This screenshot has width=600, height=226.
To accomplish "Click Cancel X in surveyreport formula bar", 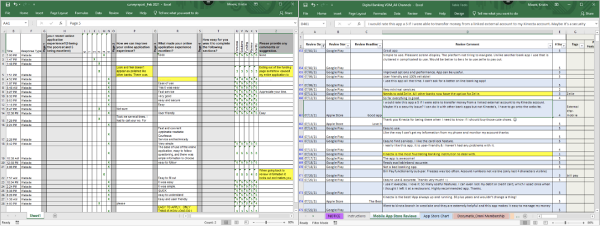I will [41, 23].
